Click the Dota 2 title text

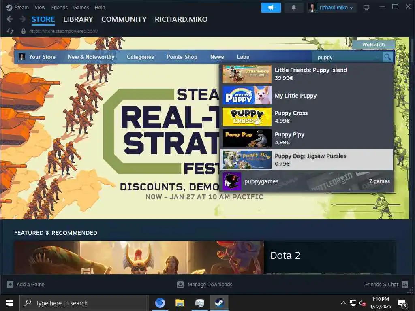[285, 256]
